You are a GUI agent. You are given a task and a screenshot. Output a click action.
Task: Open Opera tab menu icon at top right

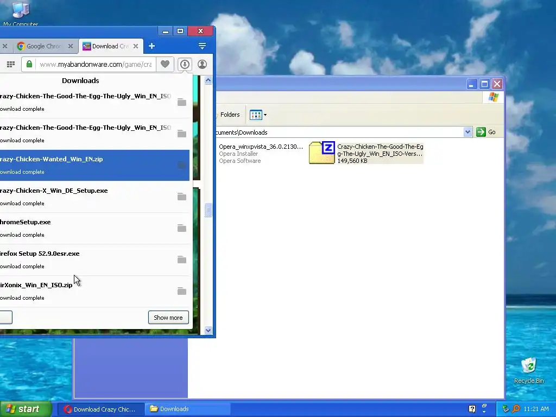(x=202, y=46)
